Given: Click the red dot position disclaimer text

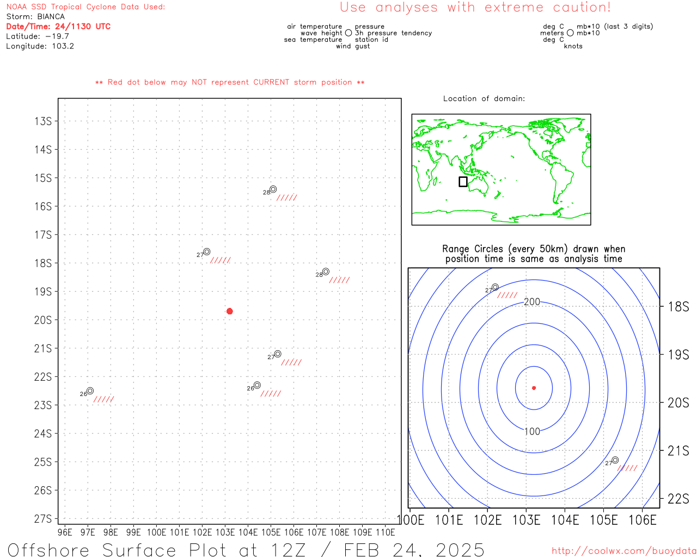Looking at the screenshot, I should pos(230,83).
